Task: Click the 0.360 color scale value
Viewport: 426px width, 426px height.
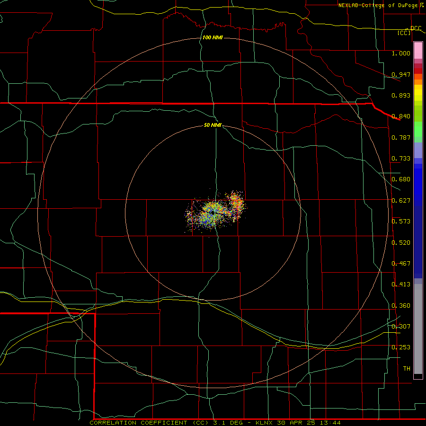Action: pos(401,306)
